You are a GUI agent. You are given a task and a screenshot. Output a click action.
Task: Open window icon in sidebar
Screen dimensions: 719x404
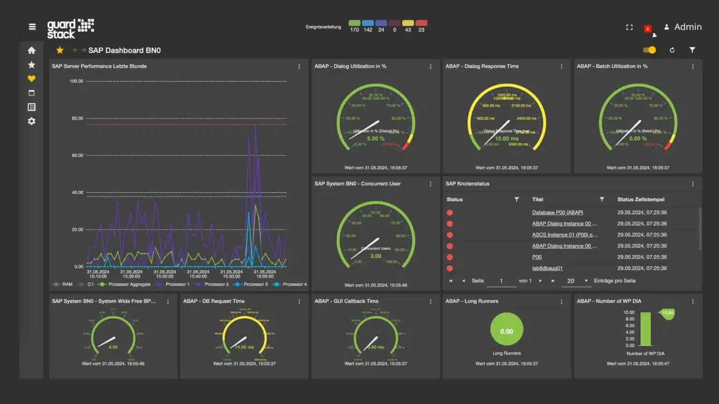point(31,93)
